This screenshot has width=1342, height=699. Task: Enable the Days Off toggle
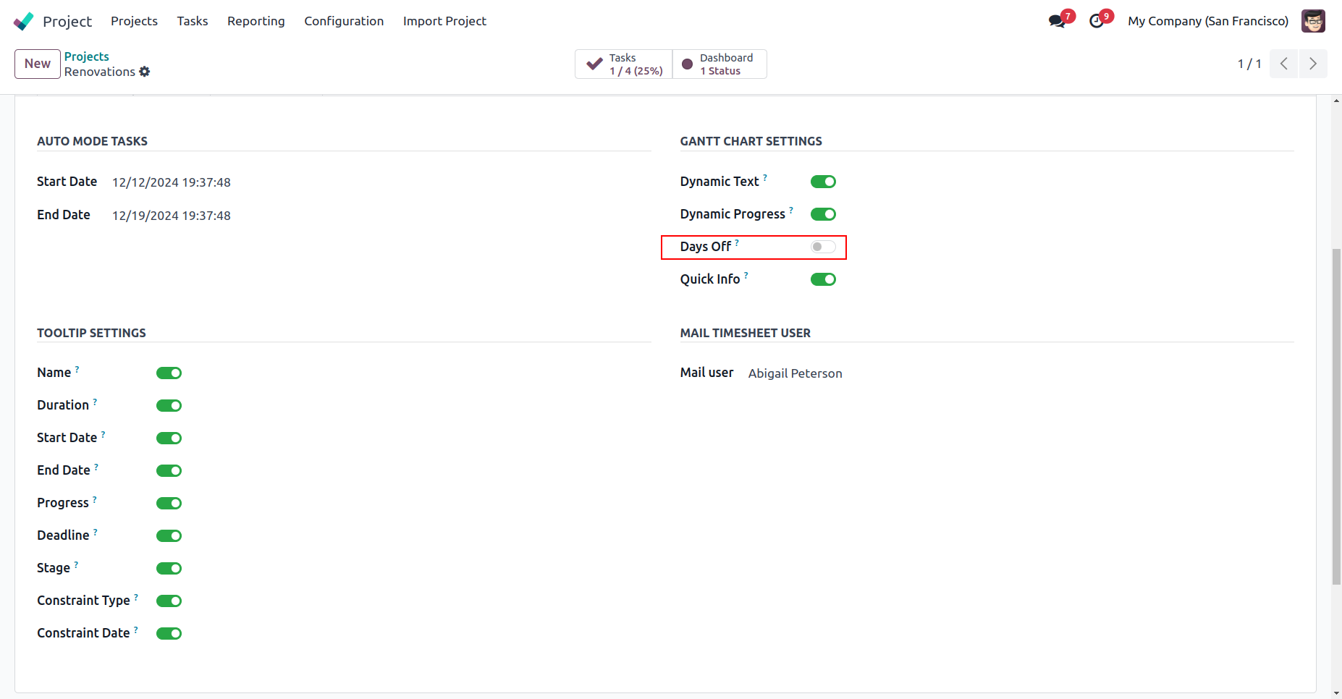point(823,247)
